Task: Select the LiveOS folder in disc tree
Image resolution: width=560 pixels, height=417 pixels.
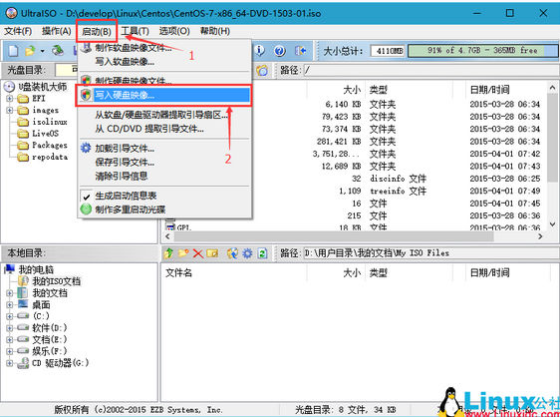Action: point(46,134)
